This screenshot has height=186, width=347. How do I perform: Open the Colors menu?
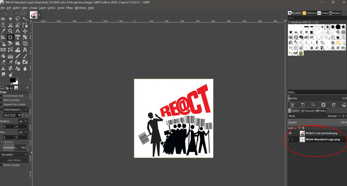click(51, 8)
